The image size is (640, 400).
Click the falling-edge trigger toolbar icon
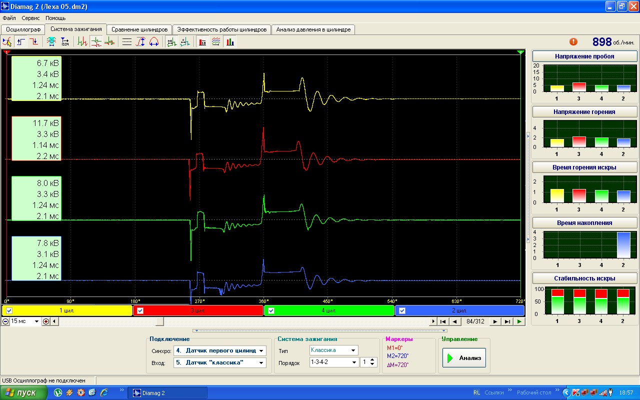pos(33,42)
